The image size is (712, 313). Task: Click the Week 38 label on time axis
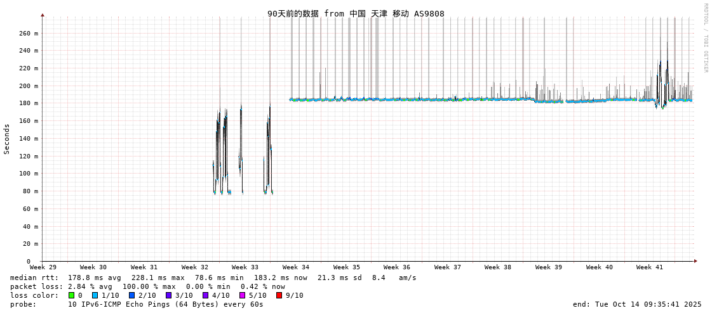coord(498,267)
